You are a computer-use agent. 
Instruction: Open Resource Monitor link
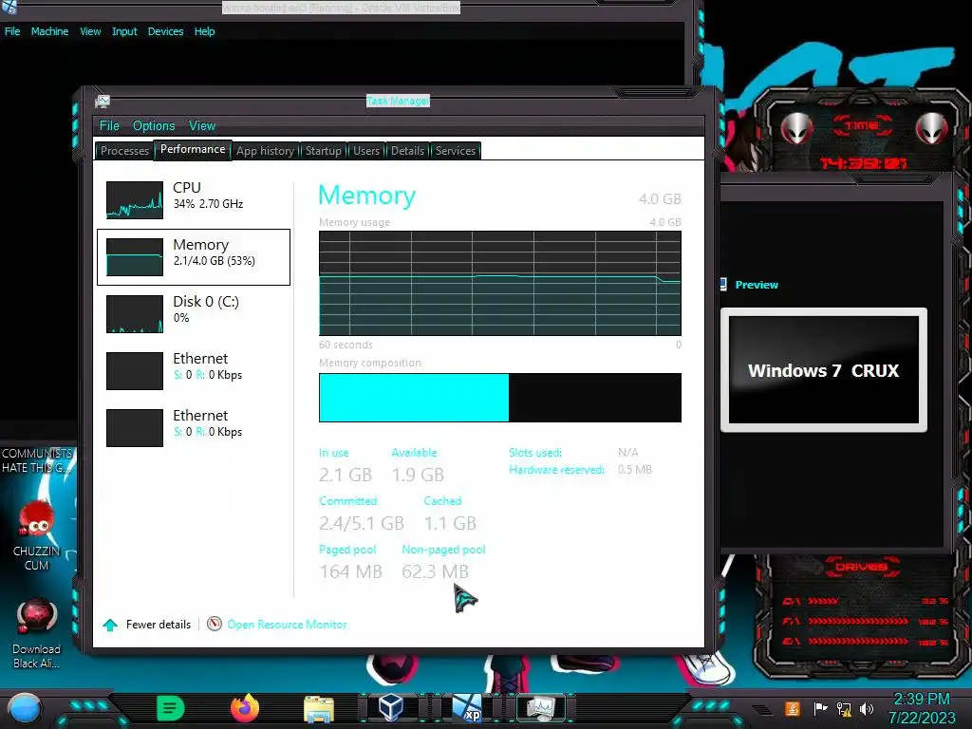click(287, 625)
